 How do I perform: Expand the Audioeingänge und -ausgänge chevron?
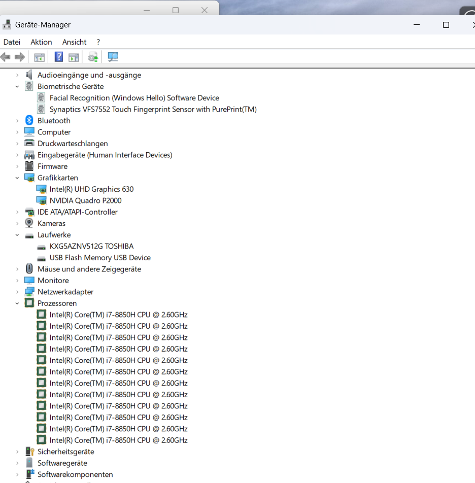pos(17,75)
